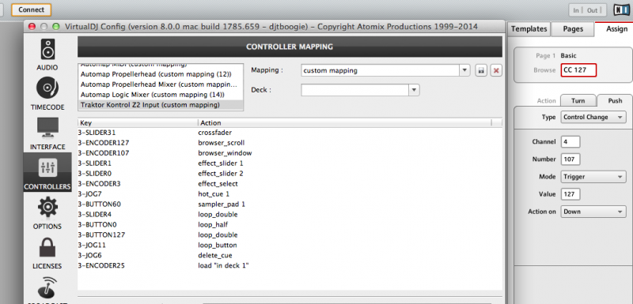This screenshot has height=304, width=633.
Task: Click the browser_scroll action cell
Action: [222, 143]
